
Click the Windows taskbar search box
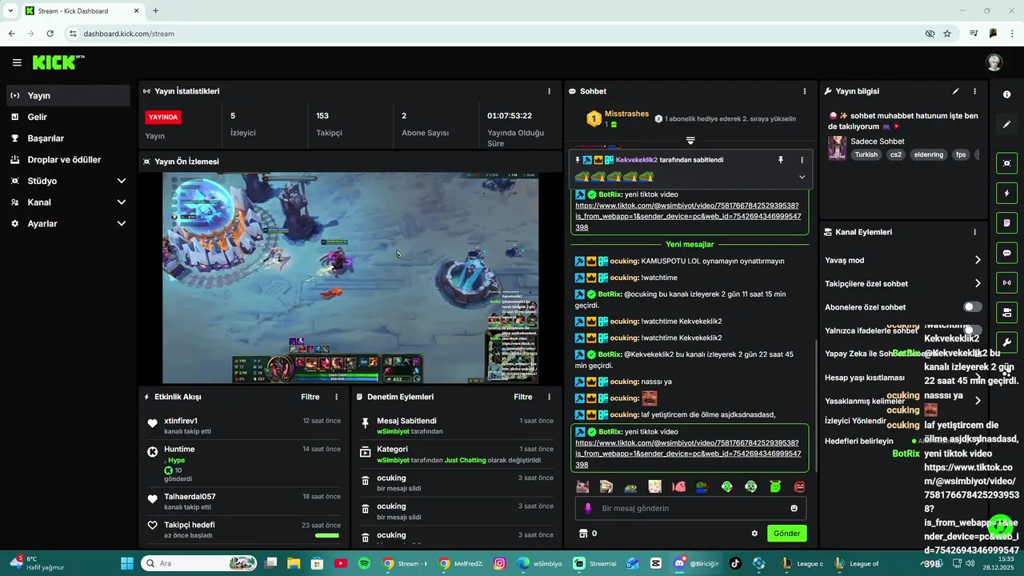(x=199, y=563)
